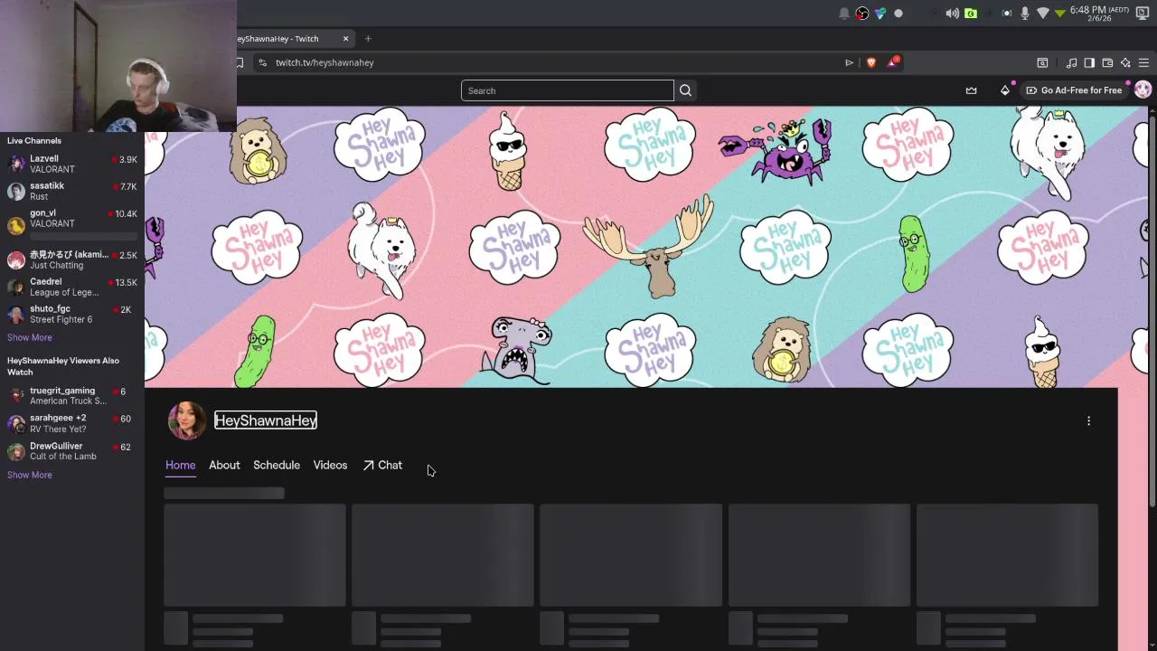
Task: Open Leo AI sparkle icon
Action: [x=1125, y=62]
